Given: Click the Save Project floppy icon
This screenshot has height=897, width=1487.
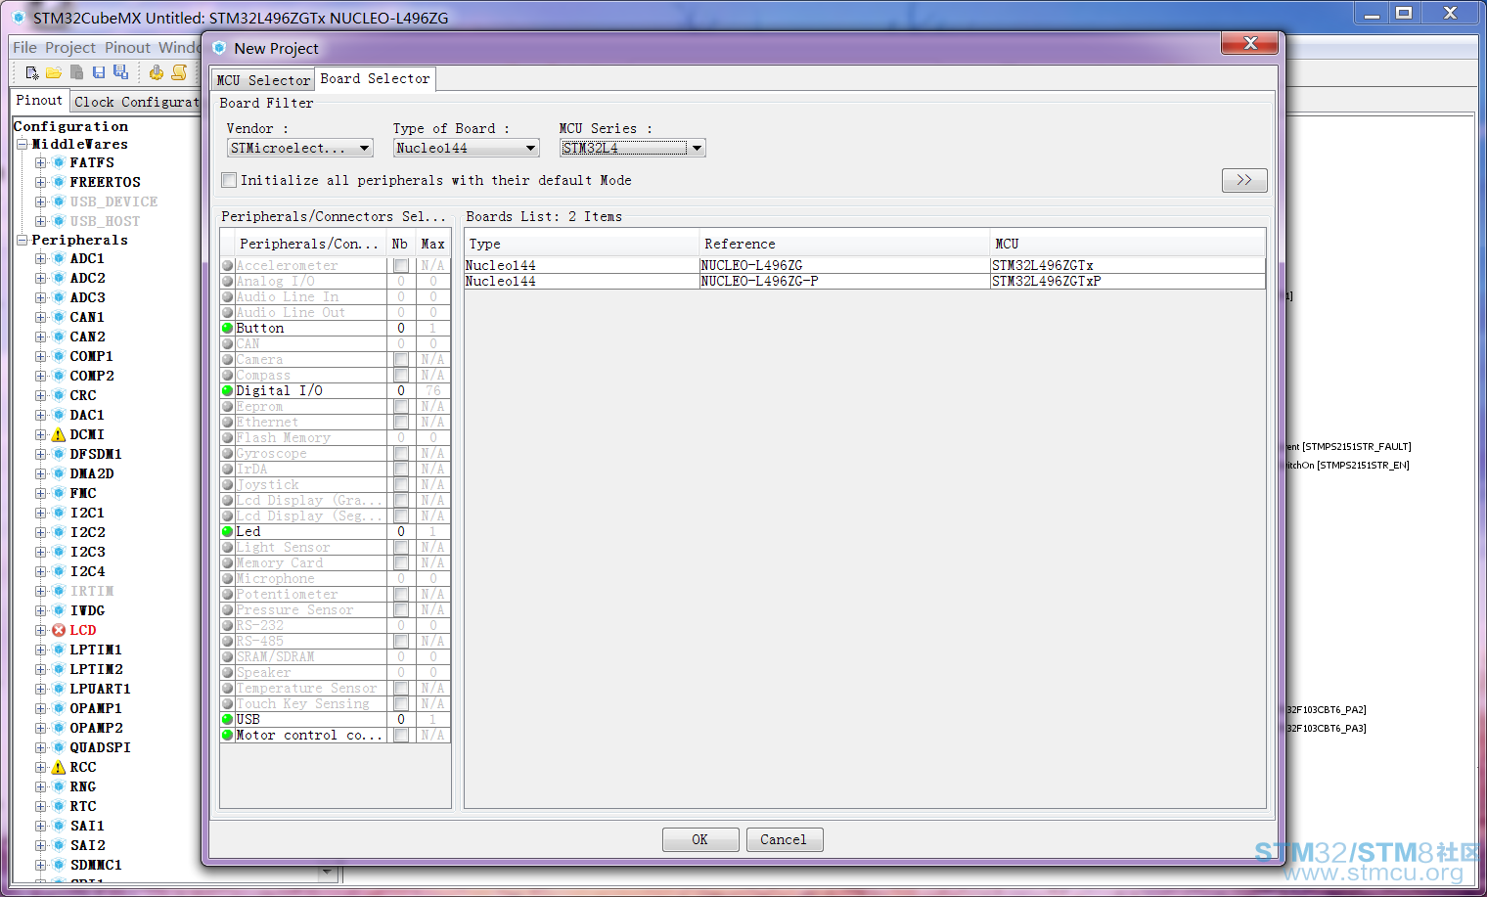Looking at the screenshot, I should (99, 72).
